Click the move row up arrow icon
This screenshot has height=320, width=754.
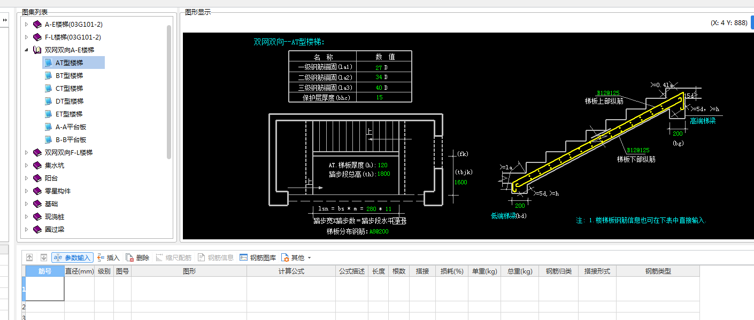(x=30, y=257)
